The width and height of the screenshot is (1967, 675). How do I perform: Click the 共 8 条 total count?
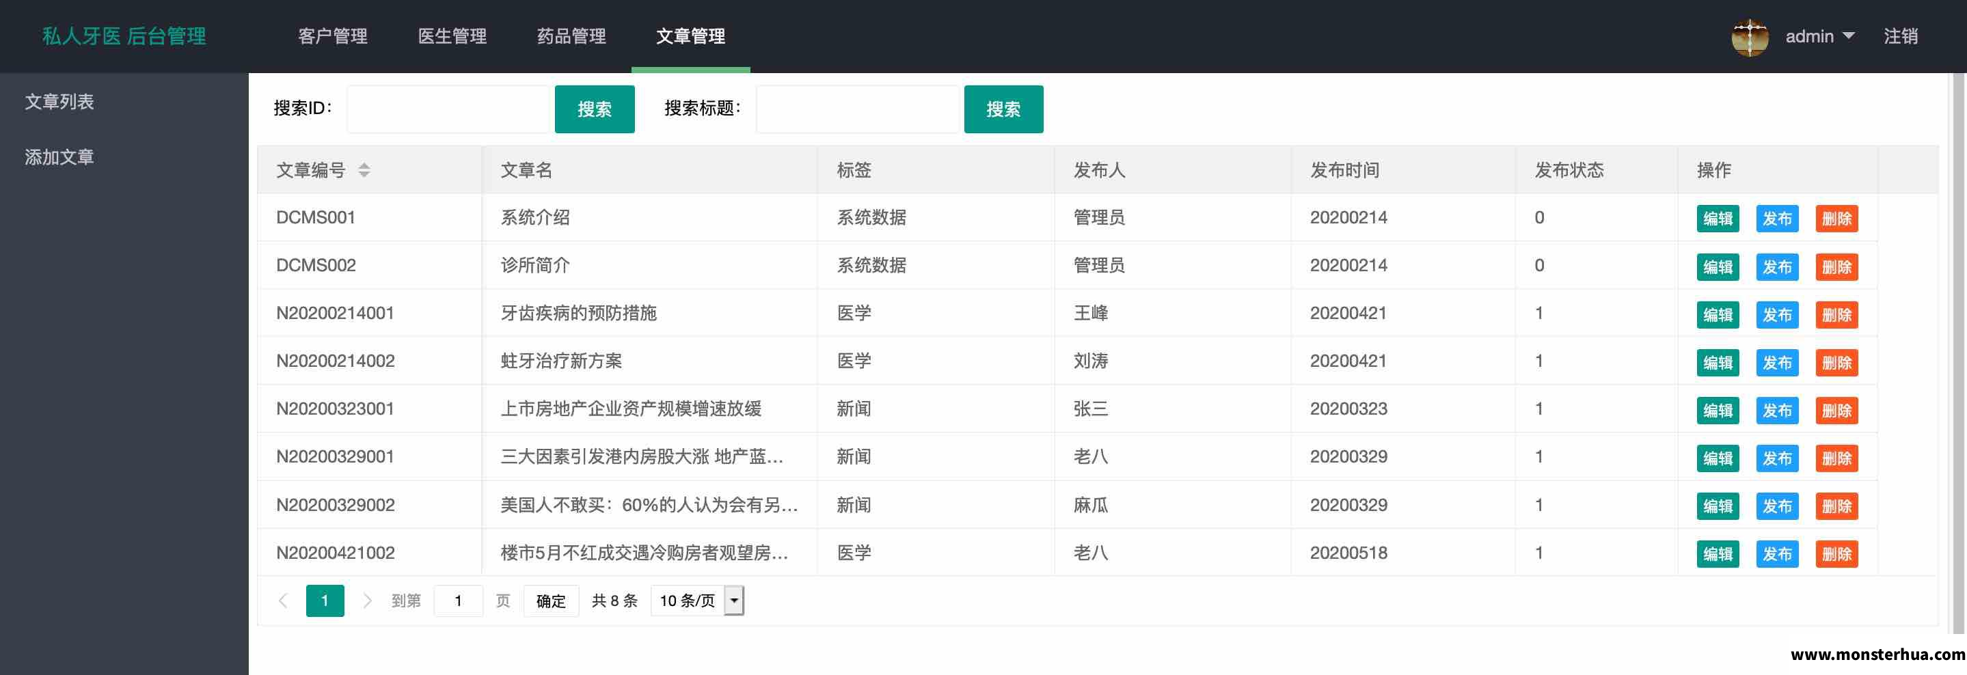[614, 601]
